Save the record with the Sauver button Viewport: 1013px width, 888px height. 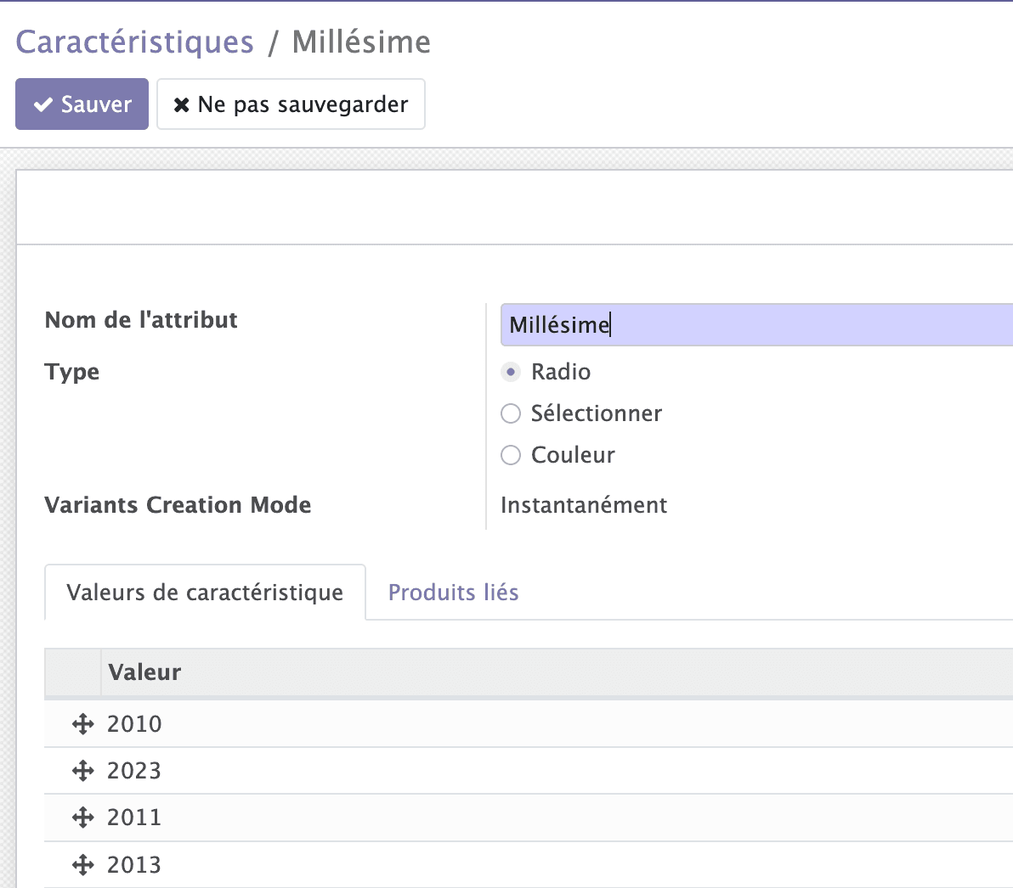click(82, 104)
